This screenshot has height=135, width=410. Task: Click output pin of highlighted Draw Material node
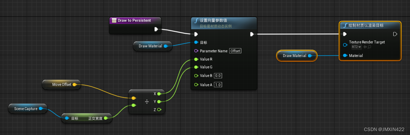310,56
